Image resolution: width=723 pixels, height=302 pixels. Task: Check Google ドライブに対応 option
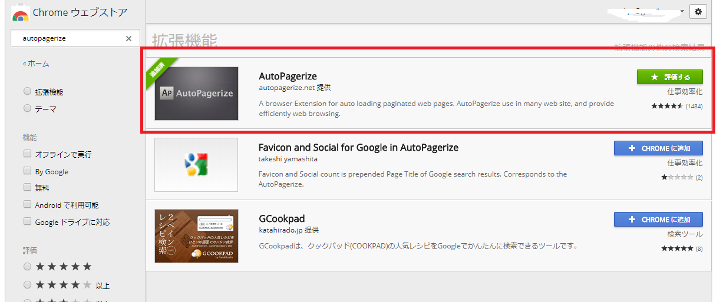[x=27, y=221]
